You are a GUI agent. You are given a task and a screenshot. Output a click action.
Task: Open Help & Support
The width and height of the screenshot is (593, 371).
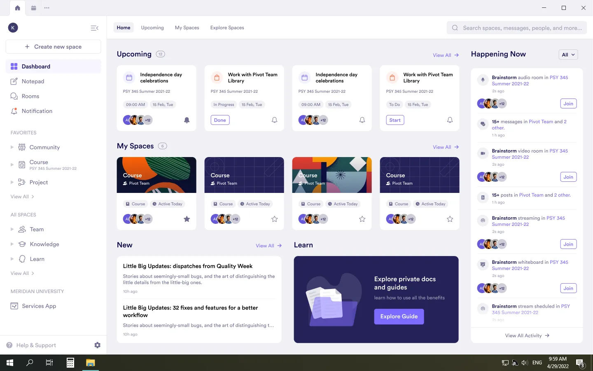pyautogui.click(x=35, y=345)
